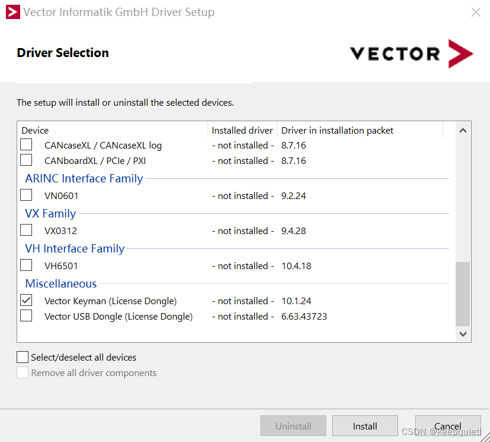
Task: Click the Installed driver column header
Action: tap(242, 130)
